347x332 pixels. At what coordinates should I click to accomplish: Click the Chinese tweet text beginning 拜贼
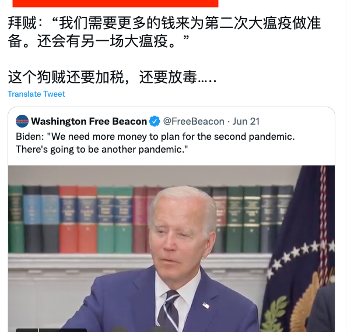[164, 32]
